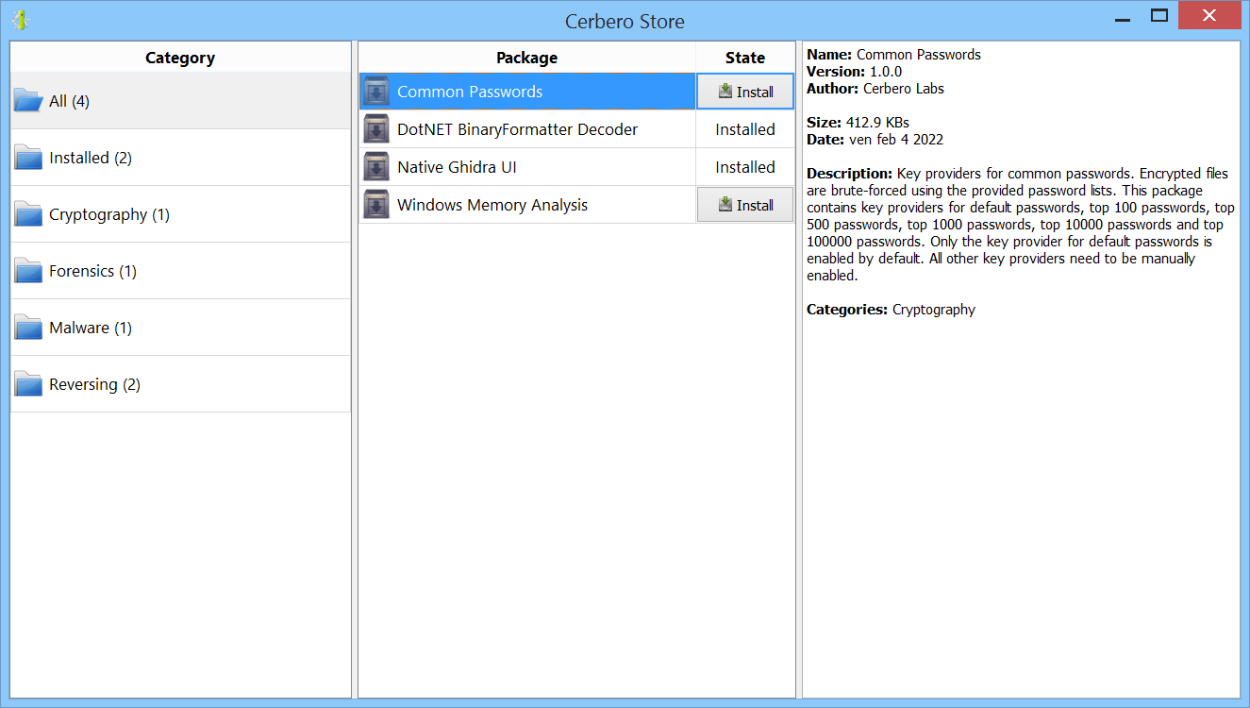Install the Windows Memory Analysis package
The height and width of the screenshot is (708, 1250).
pos(745,205)
